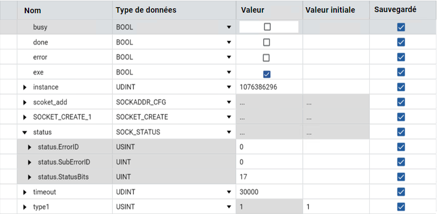
Task: Open data type dropdown for status
Action: click(x=229, y=132)
